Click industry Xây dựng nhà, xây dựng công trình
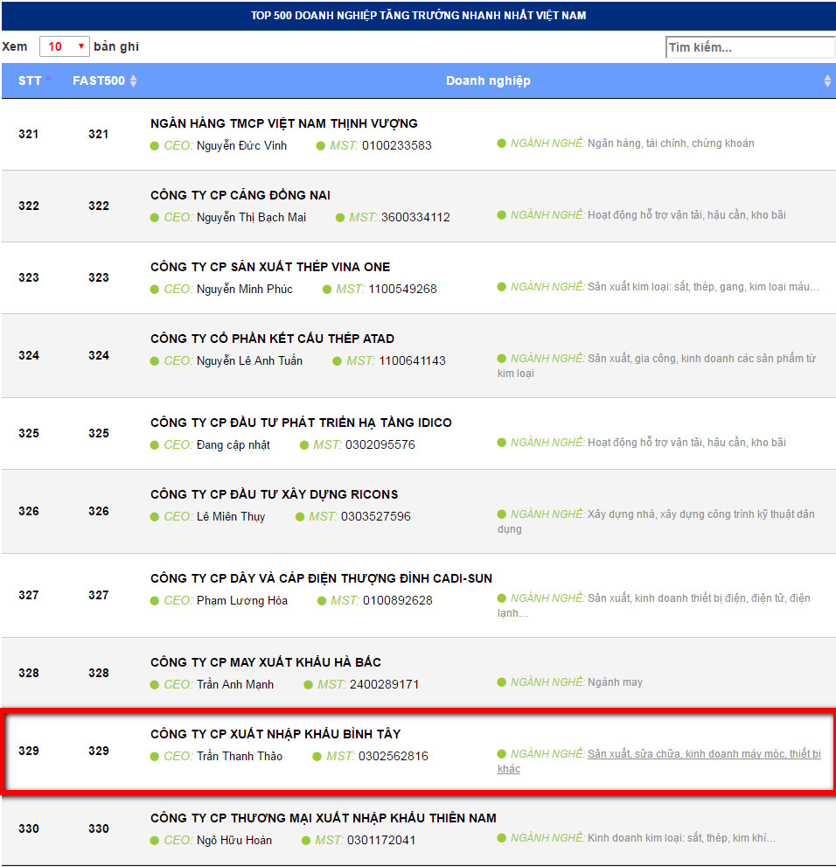 coord(700,514)
